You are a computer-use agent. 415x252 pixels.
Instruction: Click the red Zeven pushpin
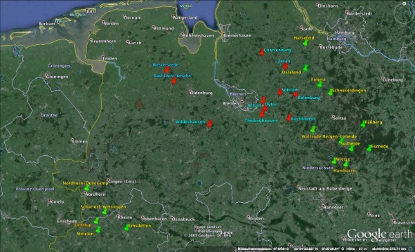tap(285, 66)
